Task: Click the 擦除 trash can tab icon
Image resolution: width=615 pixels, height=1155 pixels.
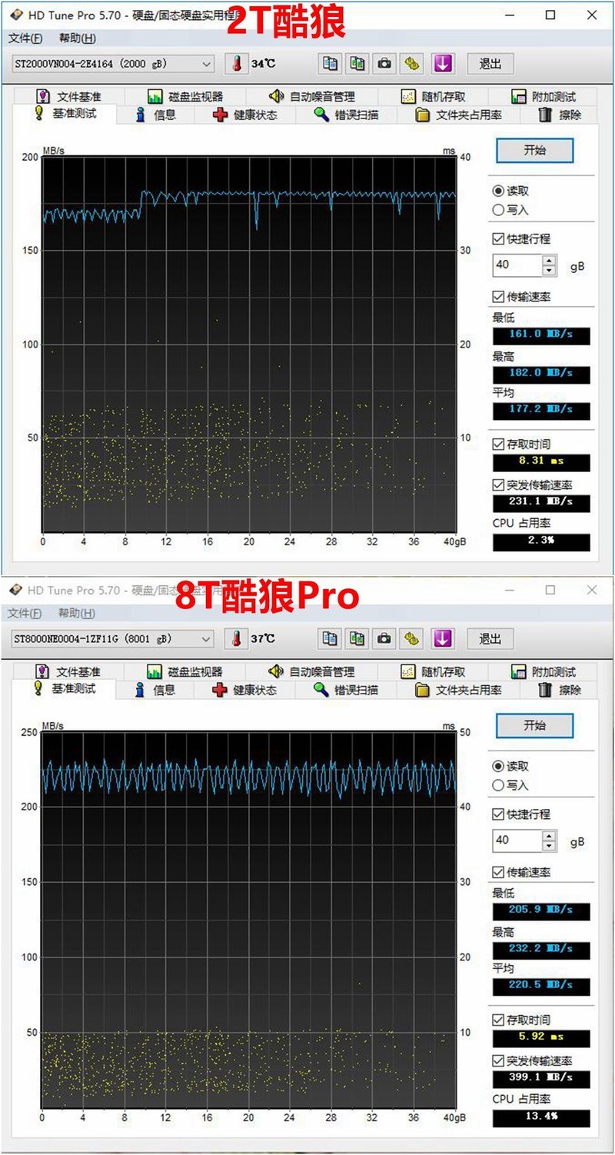Action: [x=544, y=114]
